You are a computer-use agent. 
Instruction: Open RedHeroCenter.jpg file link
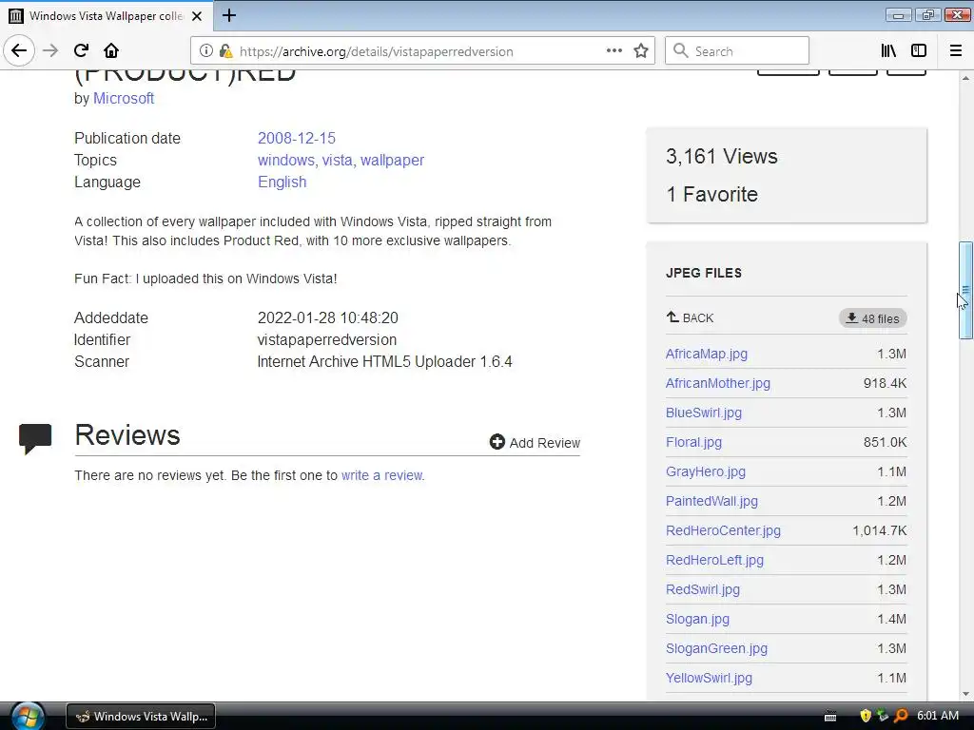723,530
